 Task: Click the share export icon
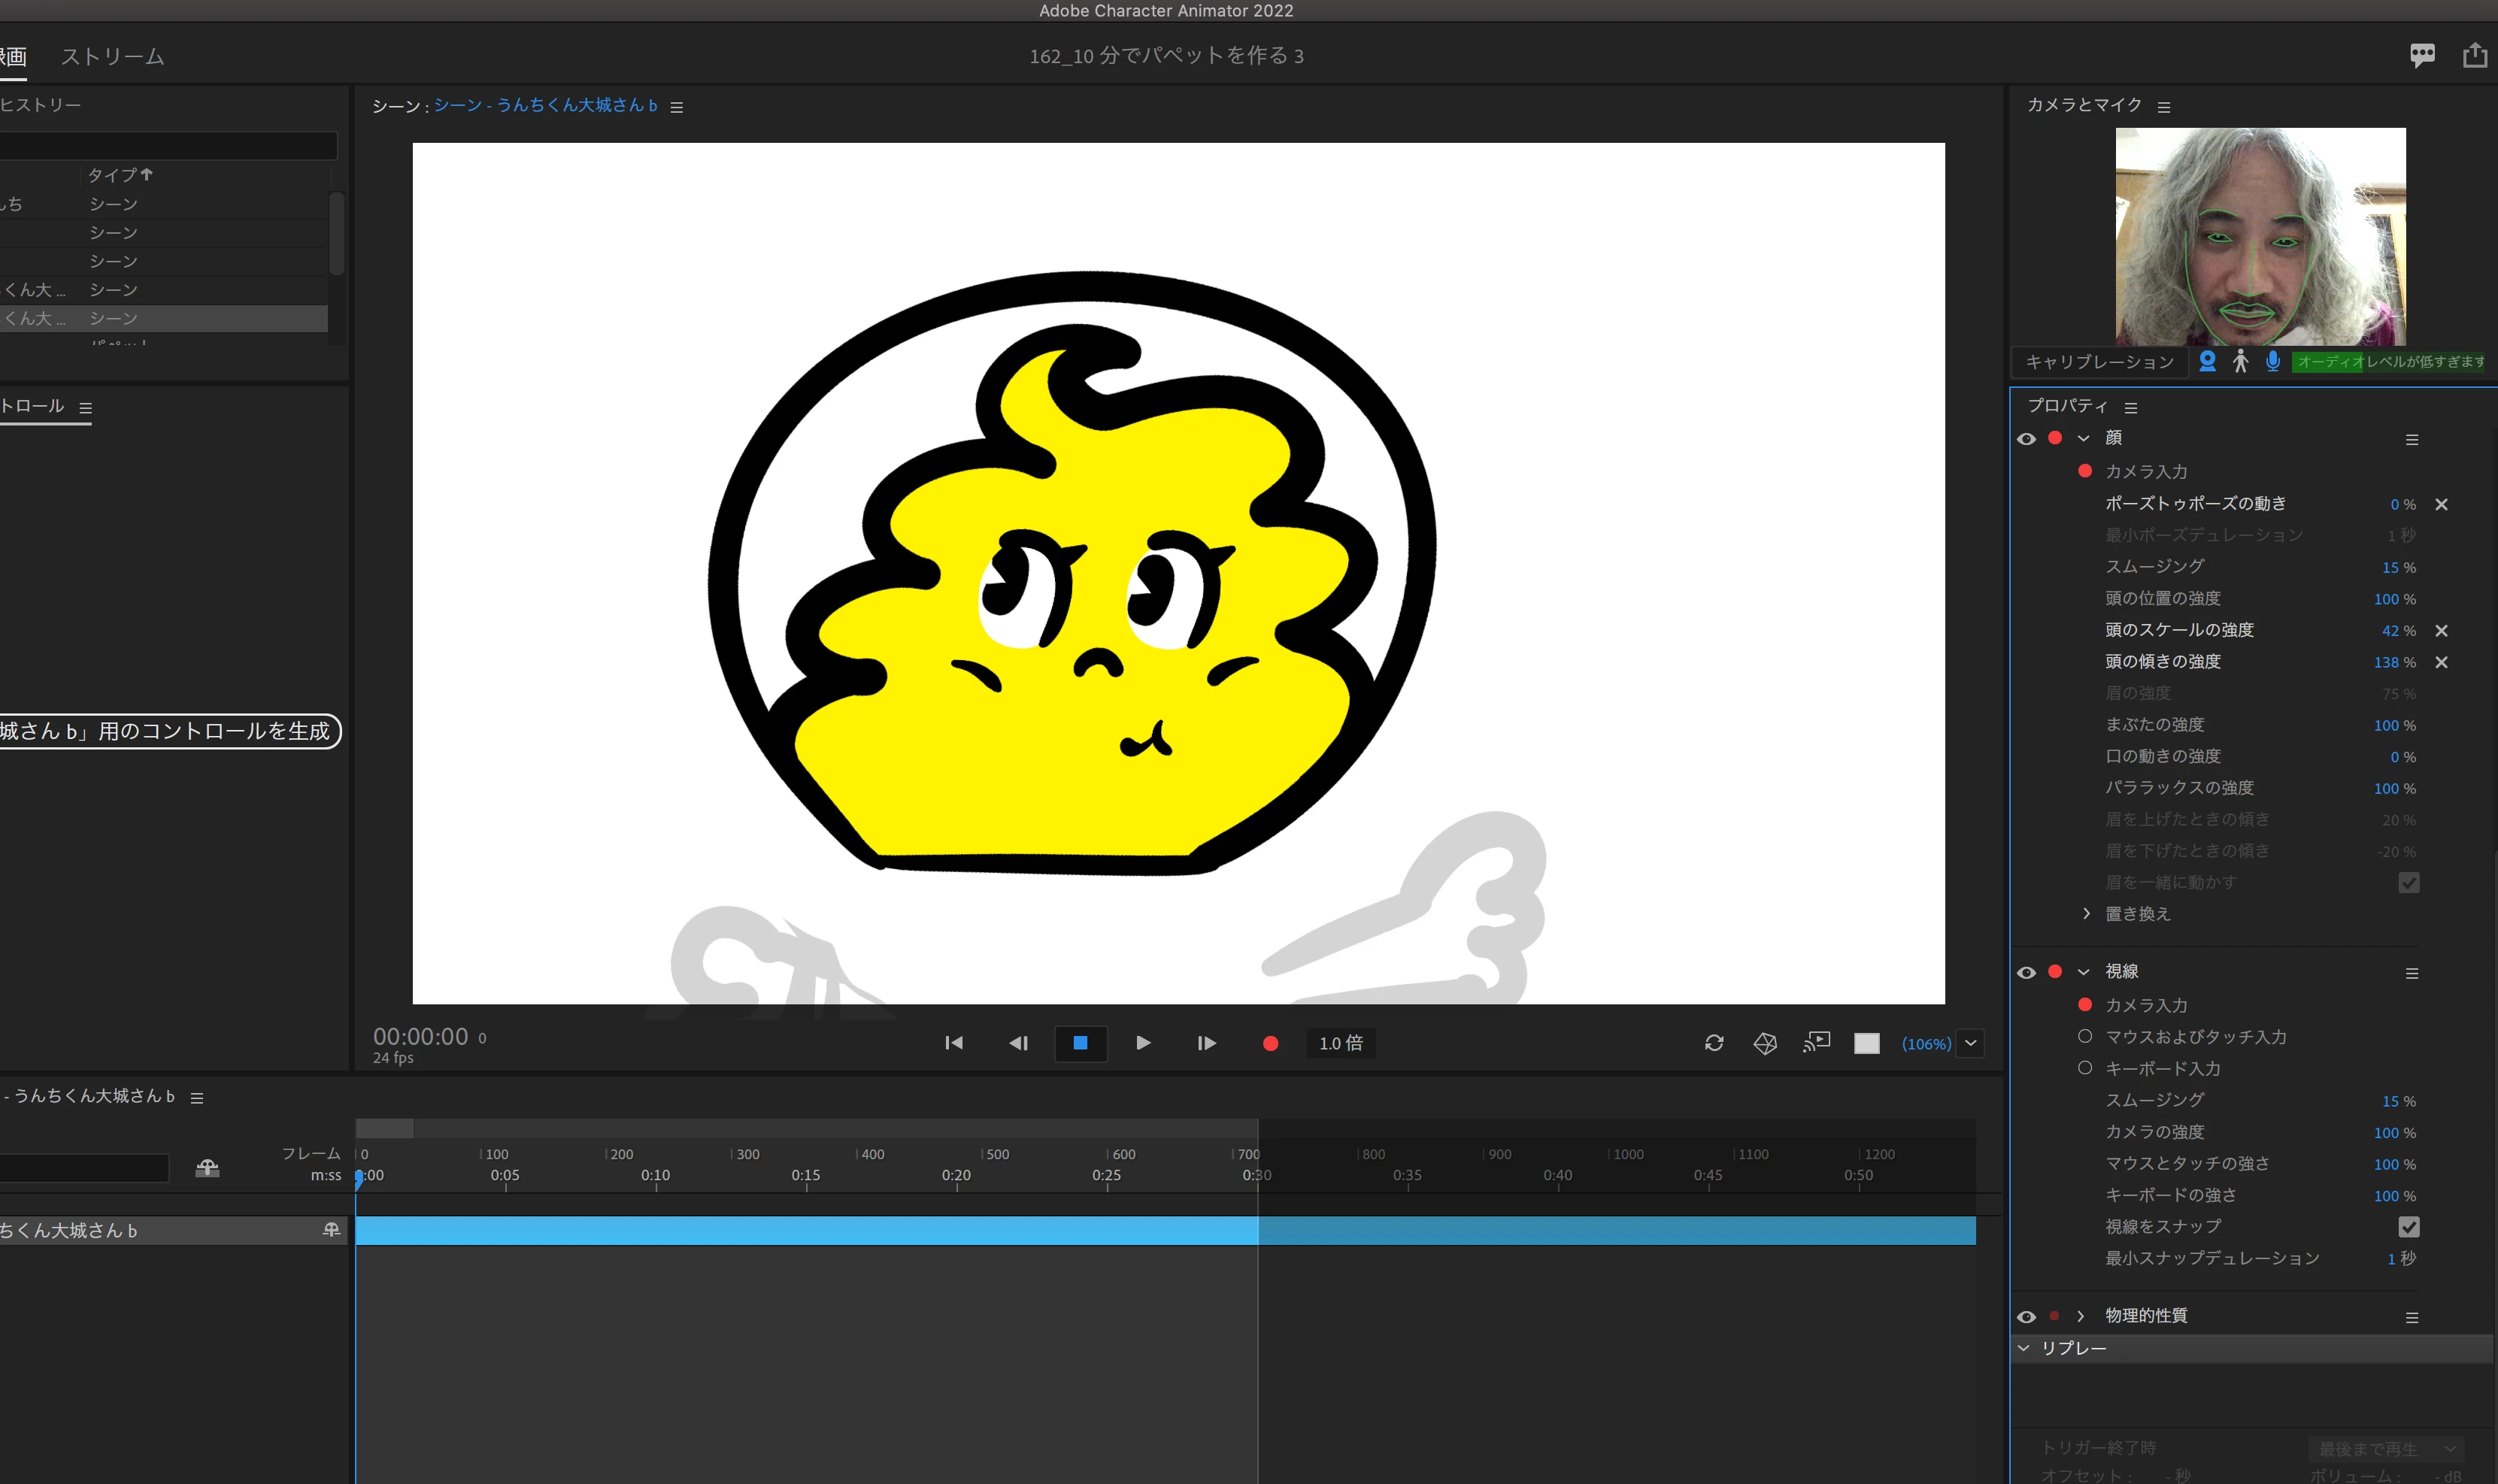pyautogui.click(x=2475, y=55)
